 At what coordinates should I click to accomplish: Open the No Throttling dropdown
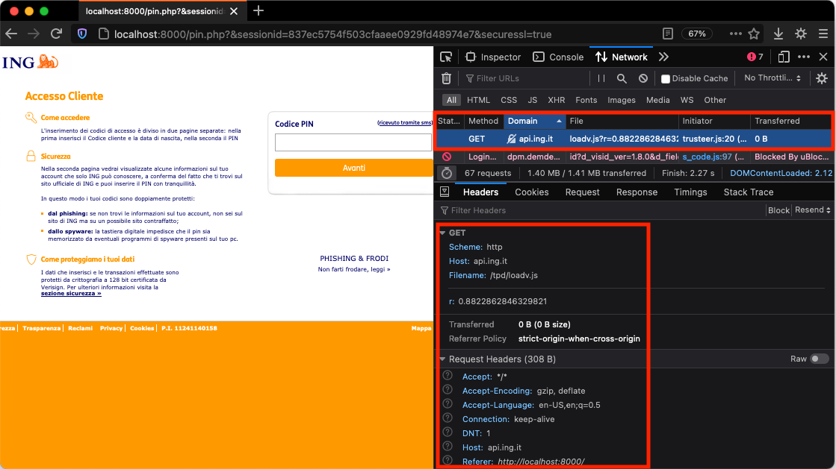point(772,78)
